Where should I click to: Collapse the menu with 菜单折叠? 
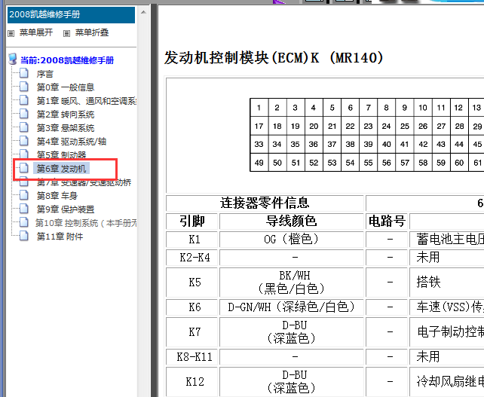click(92, 32)
